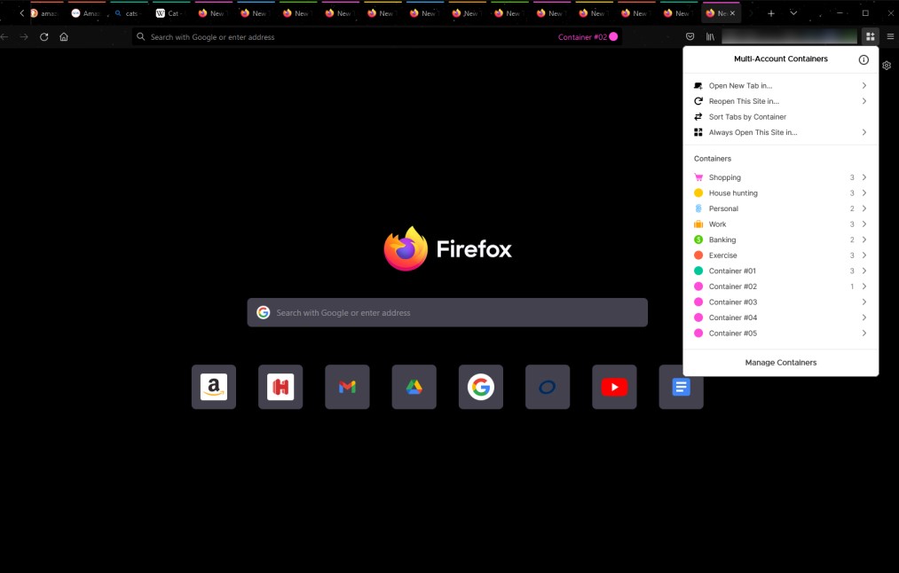
Task: Open the Amazon shortcut tile
Action: coord(214,387)
